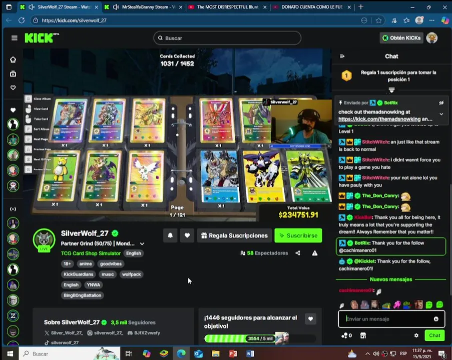
Task: Click the follower goal heart button
Action: tap(310, 319)
